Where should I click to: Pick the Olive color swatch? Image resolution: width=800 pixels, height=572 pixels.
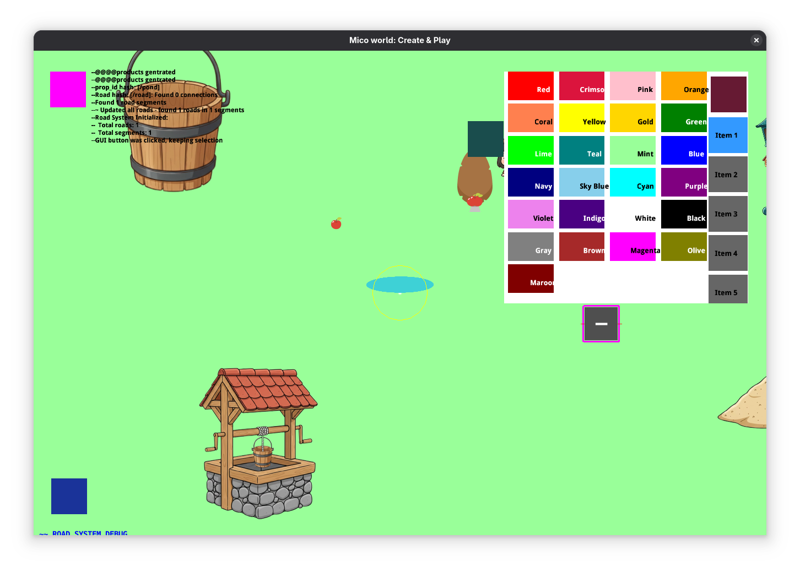[683, 247]
